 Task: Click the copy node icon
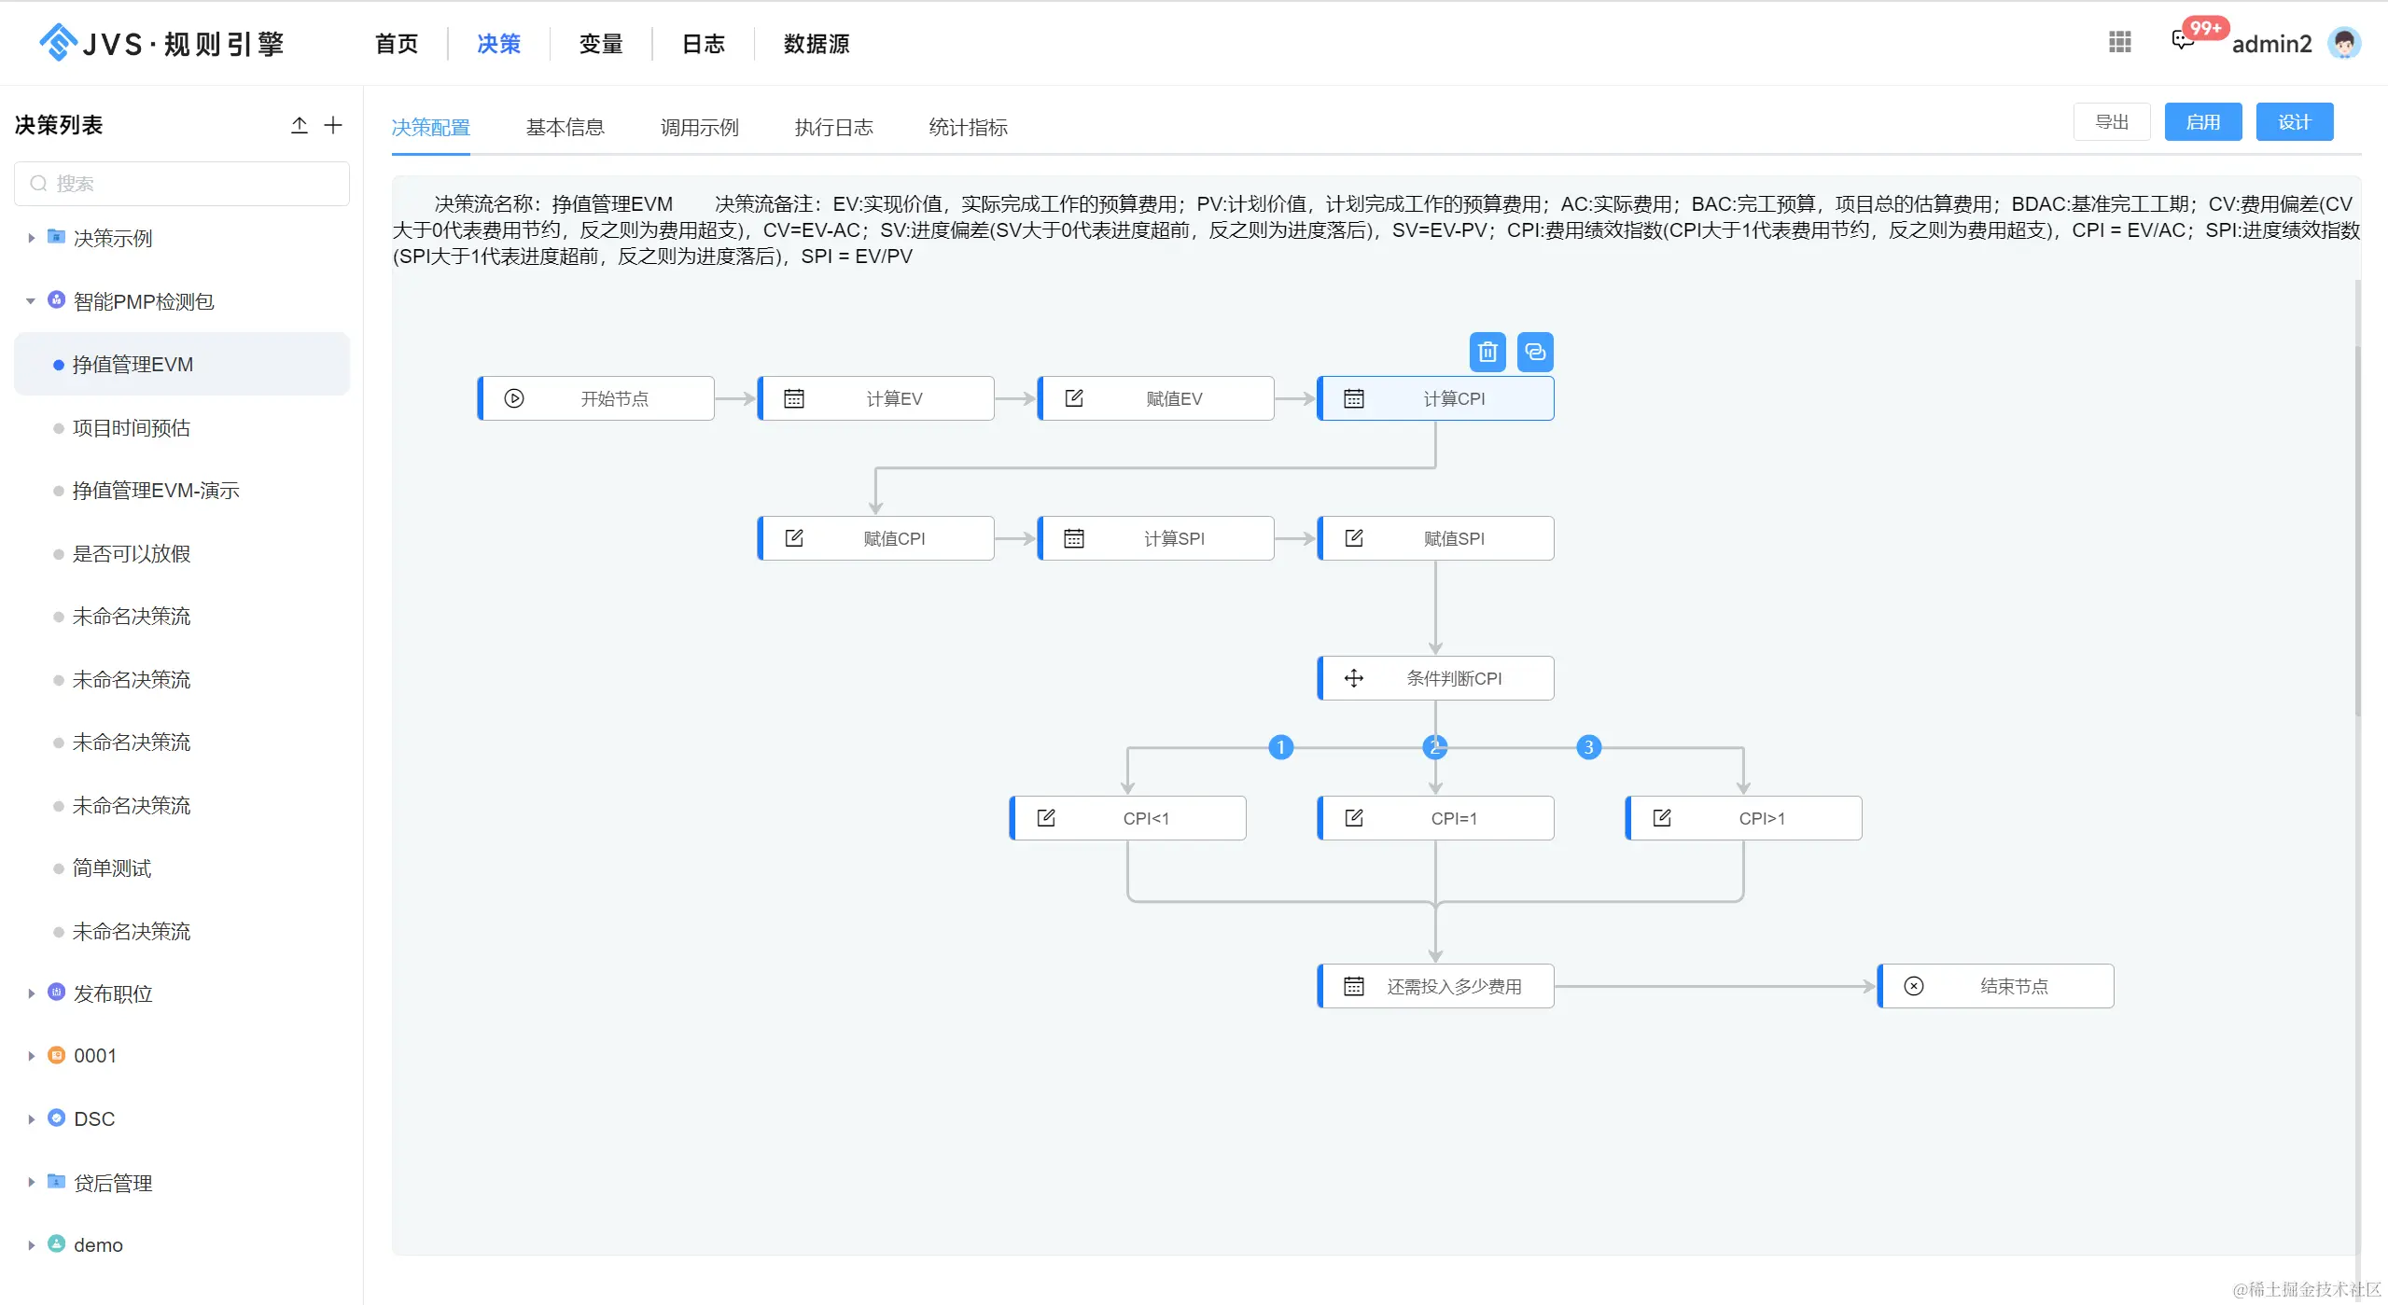click(x=1535, y=352)
